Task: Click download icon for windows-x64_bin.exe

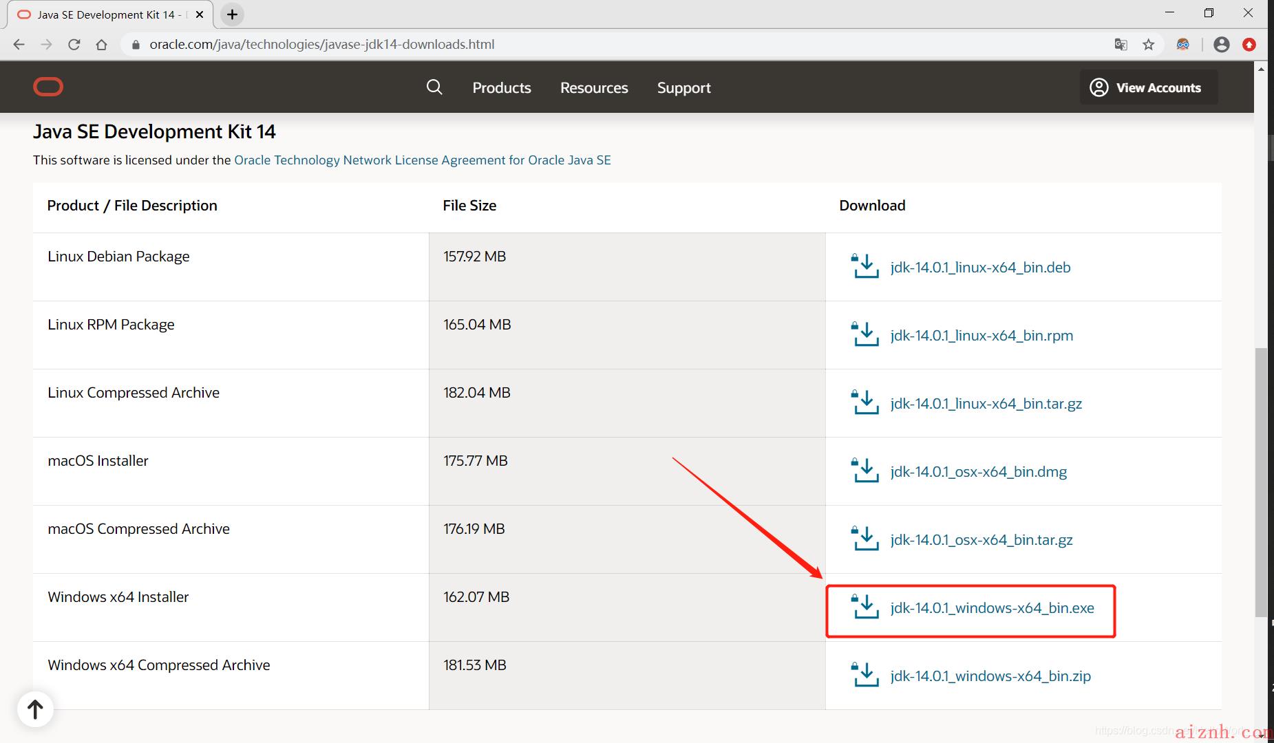Action: coord(865,607)
